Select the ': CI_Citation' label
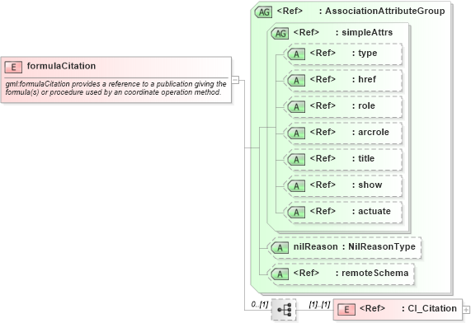The height and width of the screenshot is (323, 471). pos(429,309)
